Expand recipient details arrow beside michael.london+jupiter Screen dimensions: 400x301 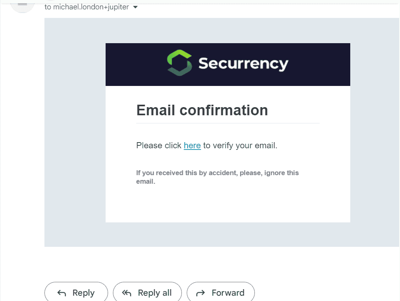pyautogui.click(x=135, y=7)
